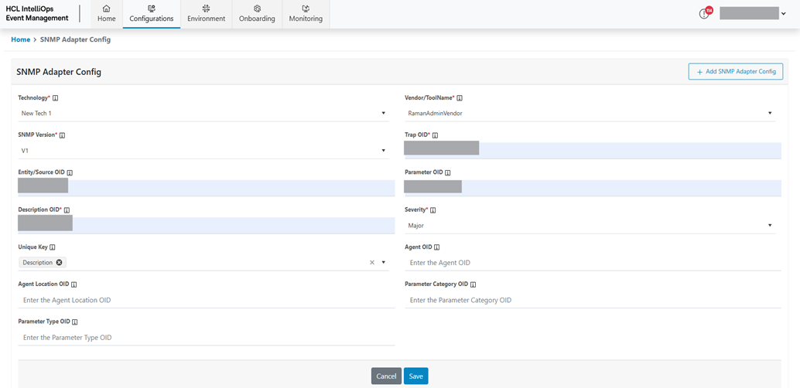Show info for SNMP Version field
This screenshot has width=800, height=388.
click(62, 135)
